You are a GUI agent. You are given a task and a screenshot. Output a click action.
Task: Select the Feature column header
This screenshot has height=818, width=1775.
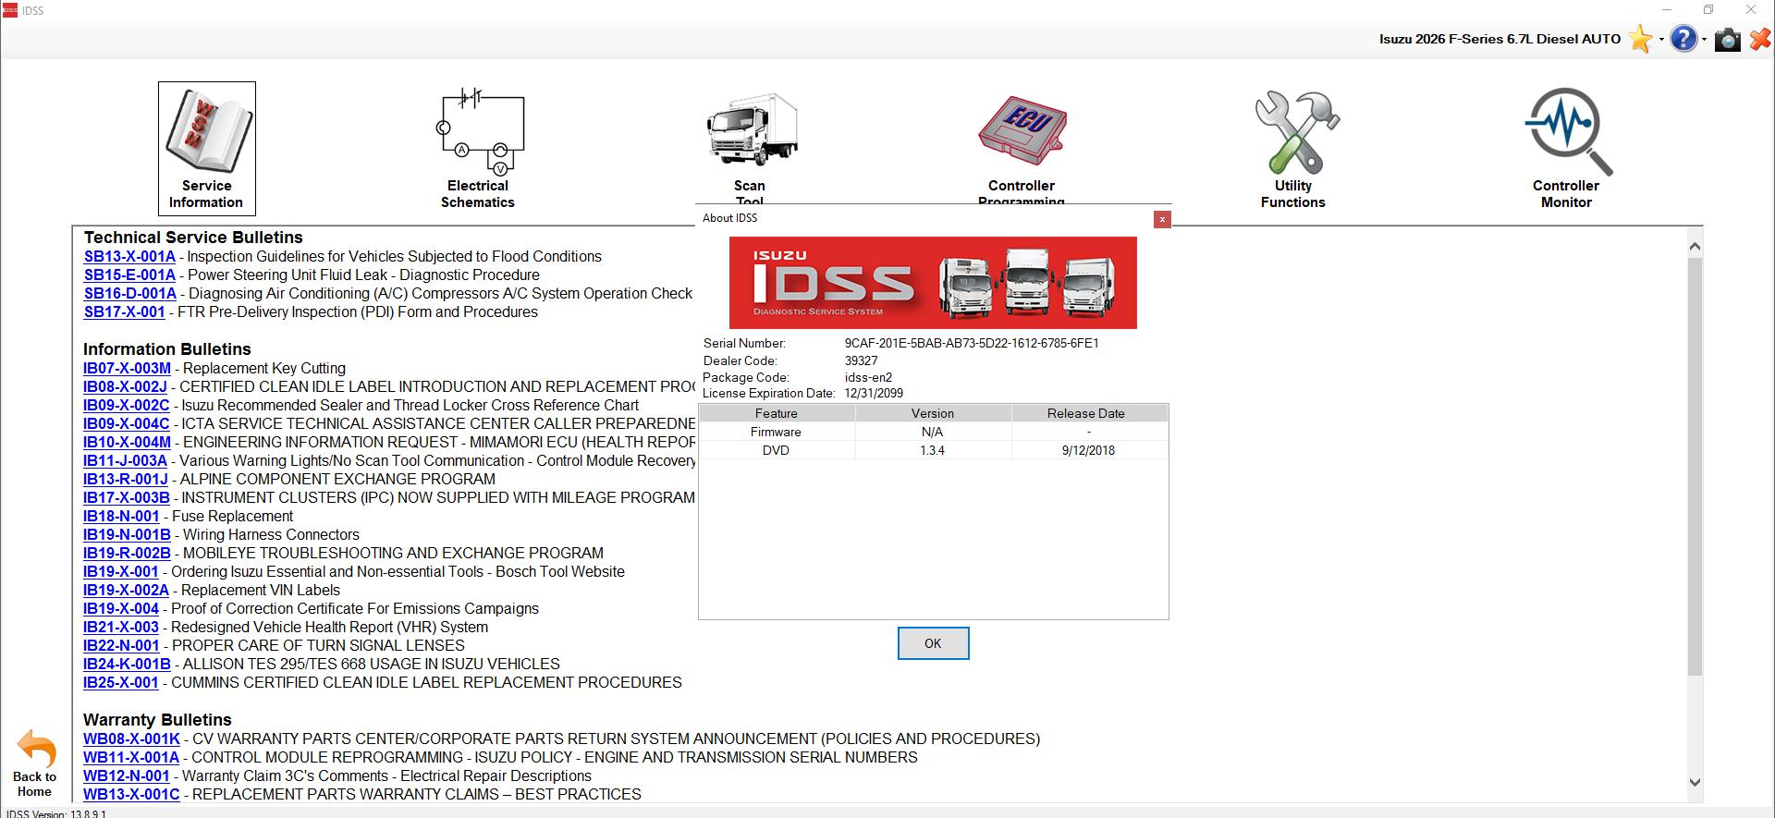[x=777, y=413]
